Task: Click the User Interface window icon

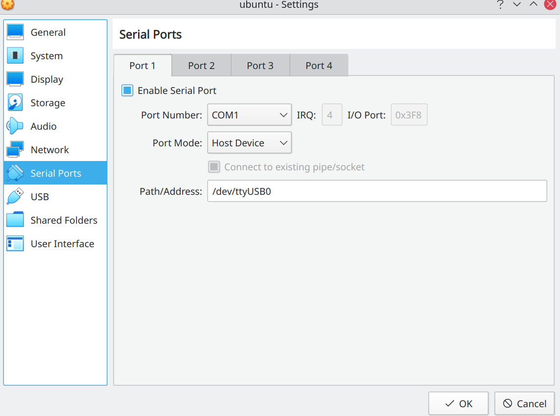Action: [x=15, y=244]
